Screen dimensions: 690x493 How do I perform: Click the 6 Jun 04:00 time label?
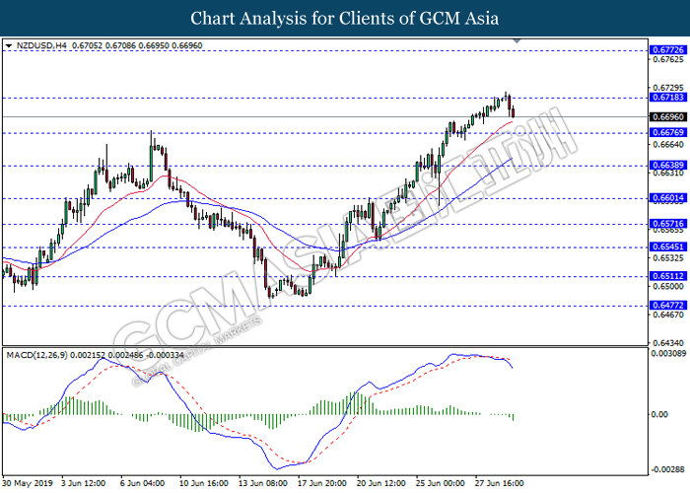[143, 483]
